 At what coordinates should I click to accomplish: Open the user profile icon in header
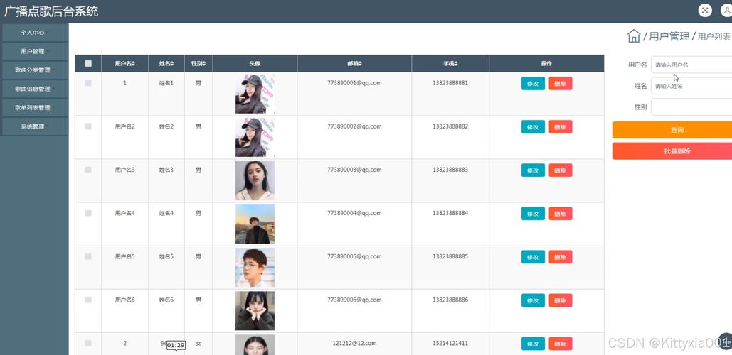[x=726, y=10]
